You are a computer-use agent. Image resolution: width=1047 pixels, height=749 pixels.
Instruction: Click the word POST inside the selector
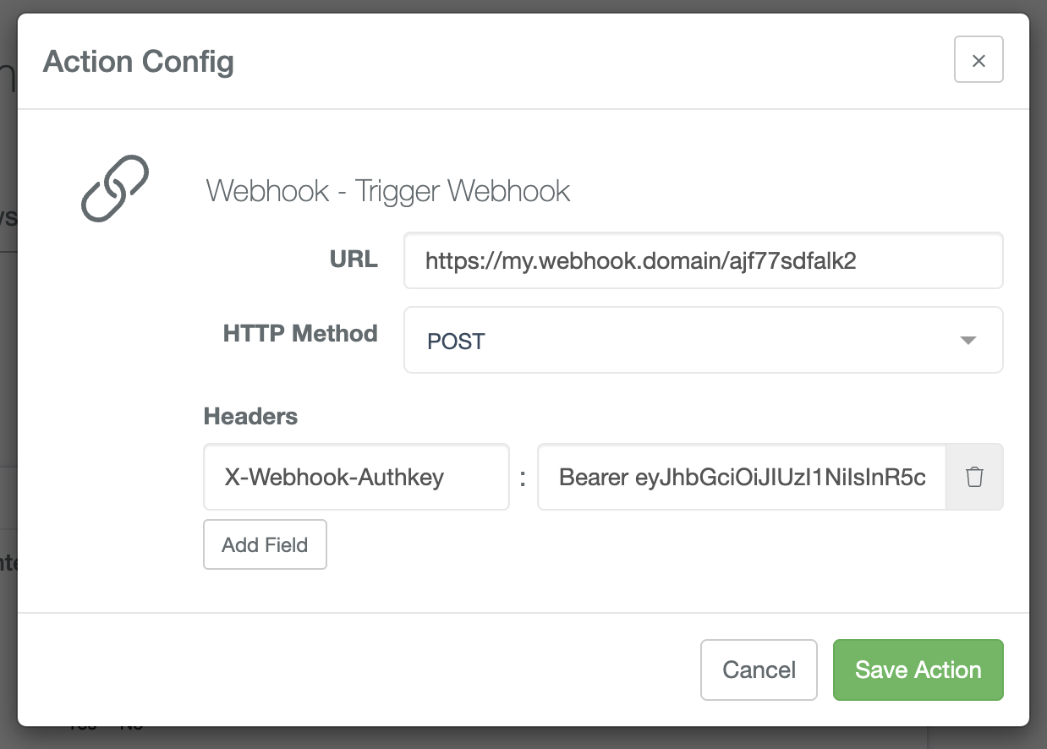click(456, 342)
